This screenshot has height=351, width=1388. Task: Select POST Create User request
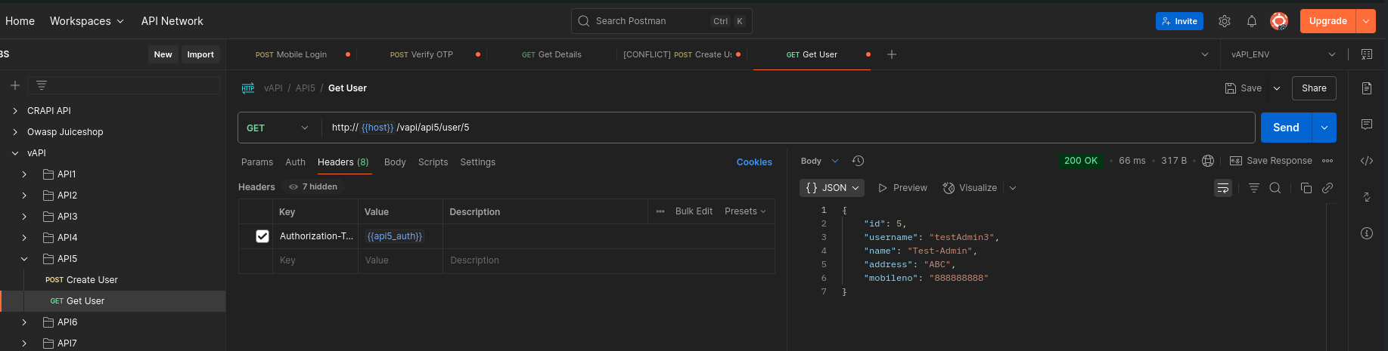click(x=82, y=279)
